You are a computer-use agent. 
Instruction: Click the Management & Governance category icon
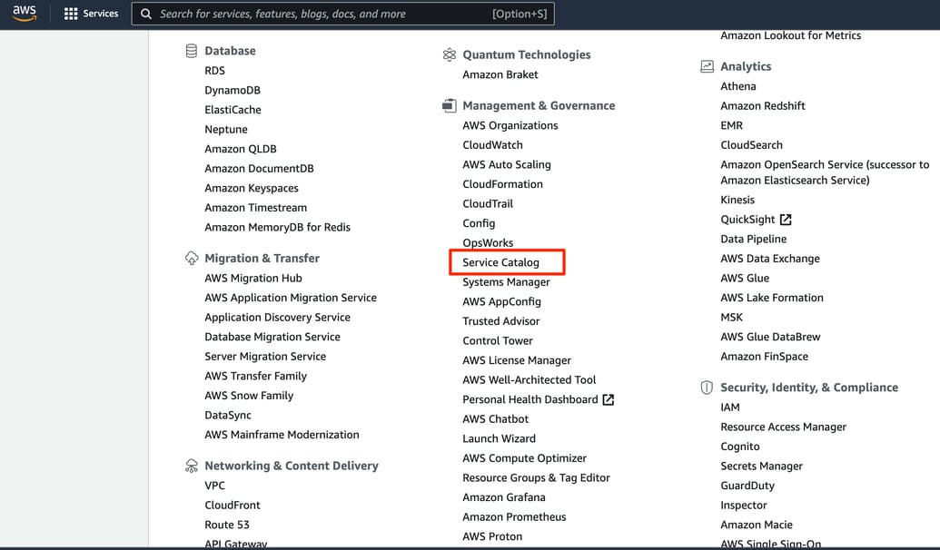[x=449, y=105]
